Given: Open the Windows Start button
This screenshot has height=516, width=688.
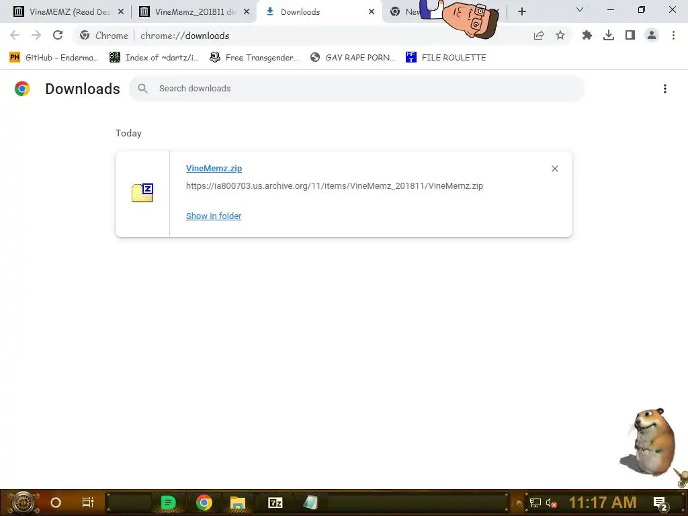Looking at the screenshot, I should tap(23, 503).
